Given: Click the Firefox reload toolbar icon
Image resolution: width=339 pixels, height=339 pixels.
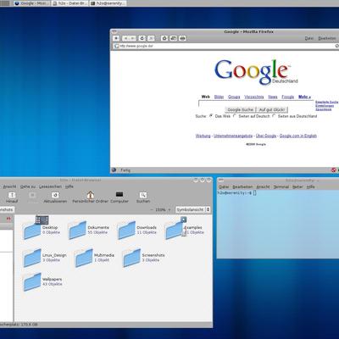Looking at the screenshot, I should (x=142, y=38).
